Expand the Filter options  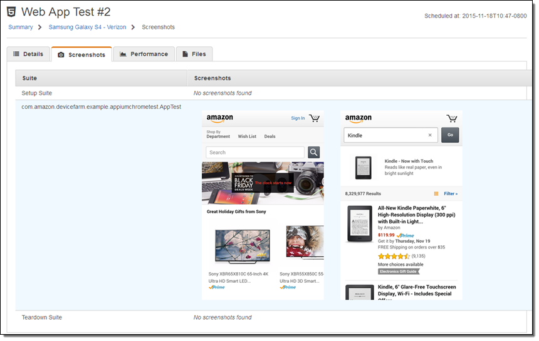(x=450, y=194)
